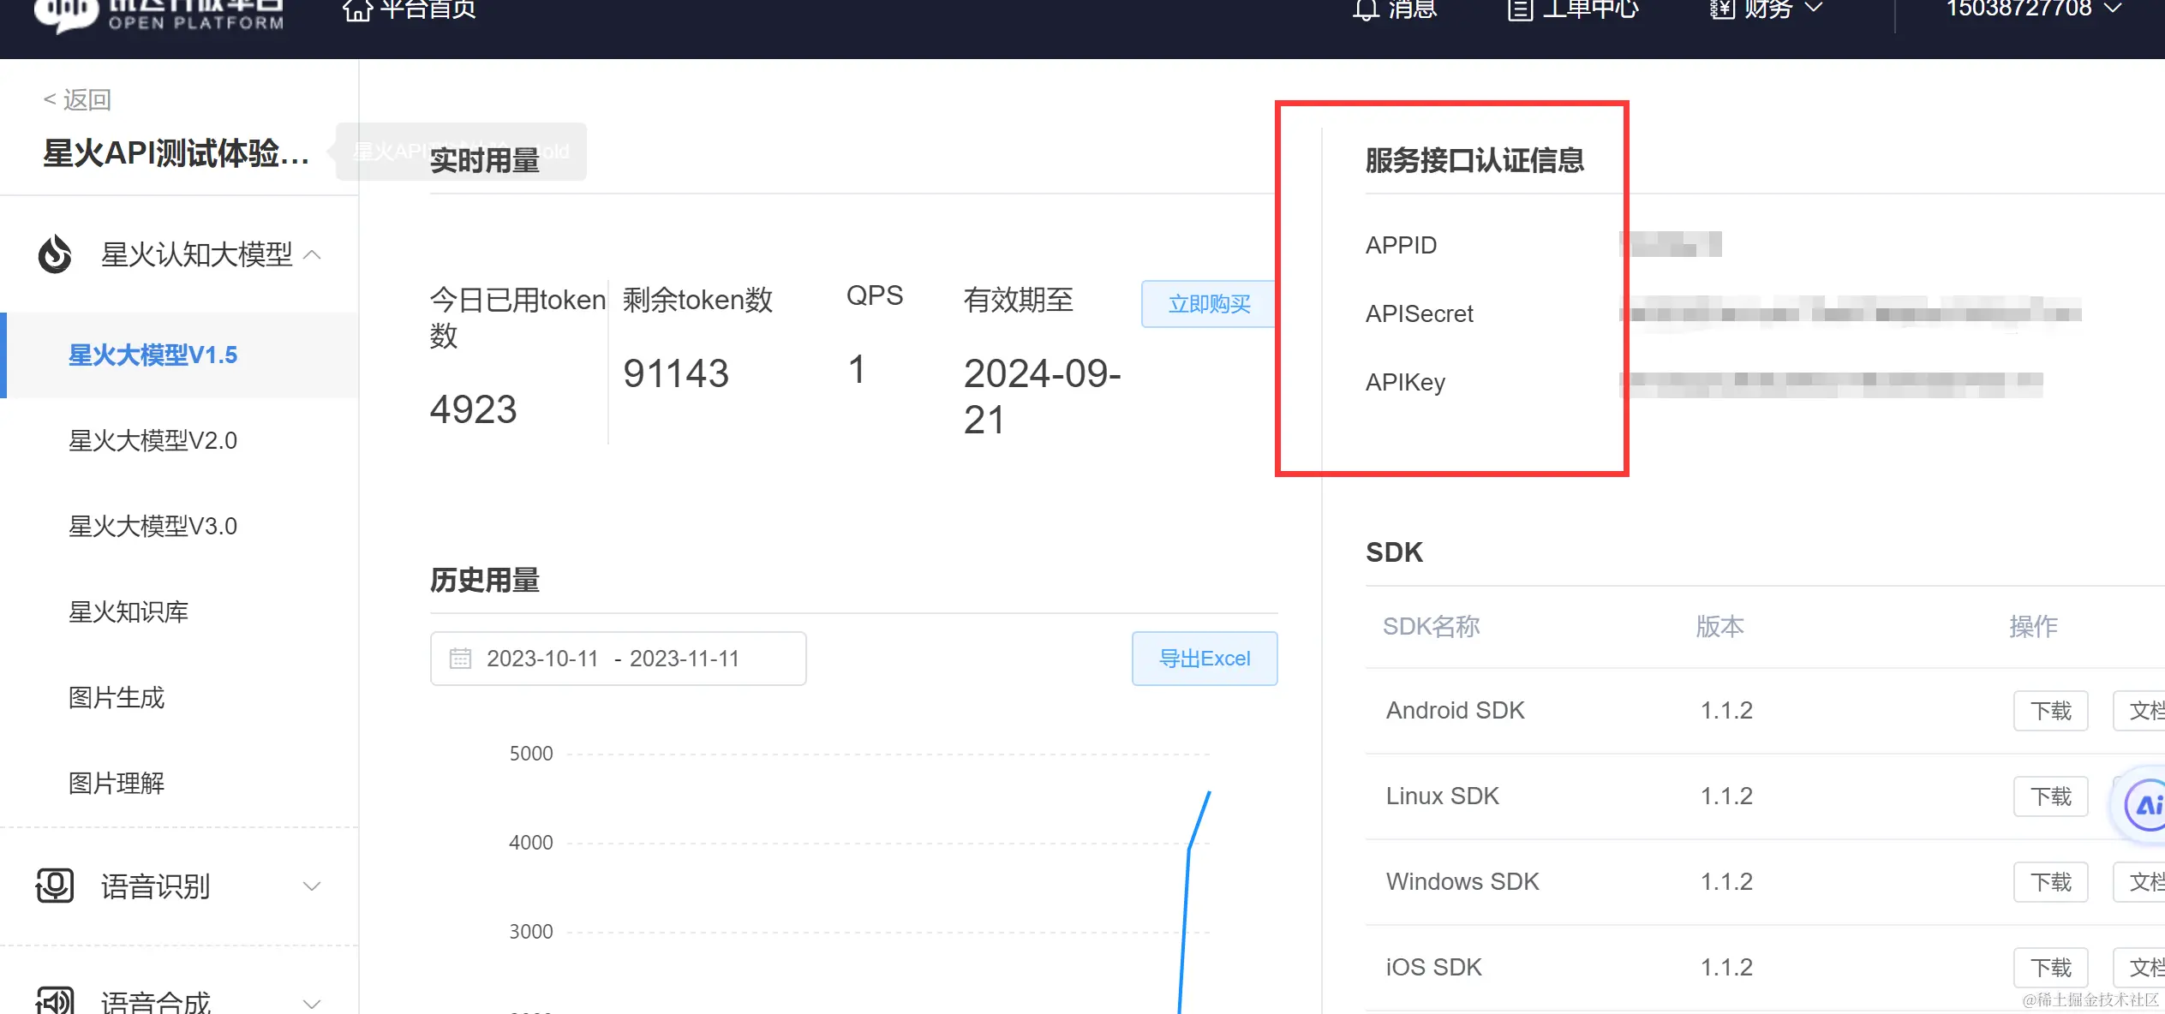2165x1014 pixels.
Task: Expand the 语音合成 section
Action: pyautogui.click(x=313, y=1002)
